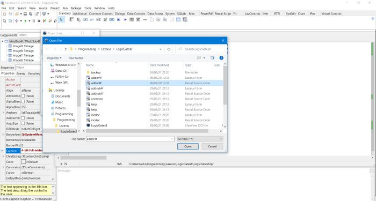Select the TCheckBox component icon
The width and height of the screenshot is (376, 201).
(119, 20)
